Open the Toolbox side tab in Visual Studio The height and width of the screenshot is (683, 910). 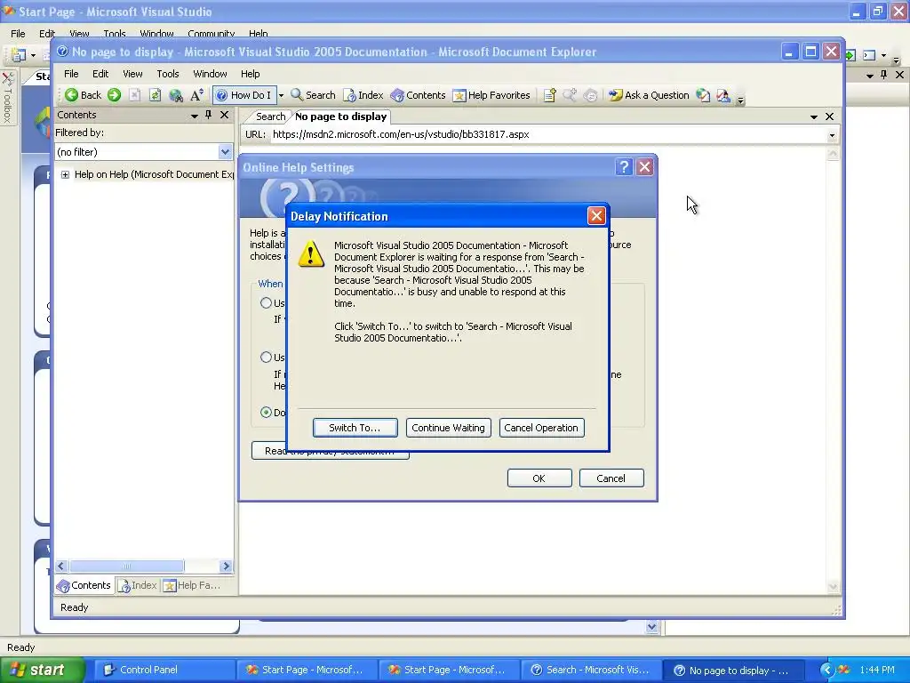pos(8,98)
